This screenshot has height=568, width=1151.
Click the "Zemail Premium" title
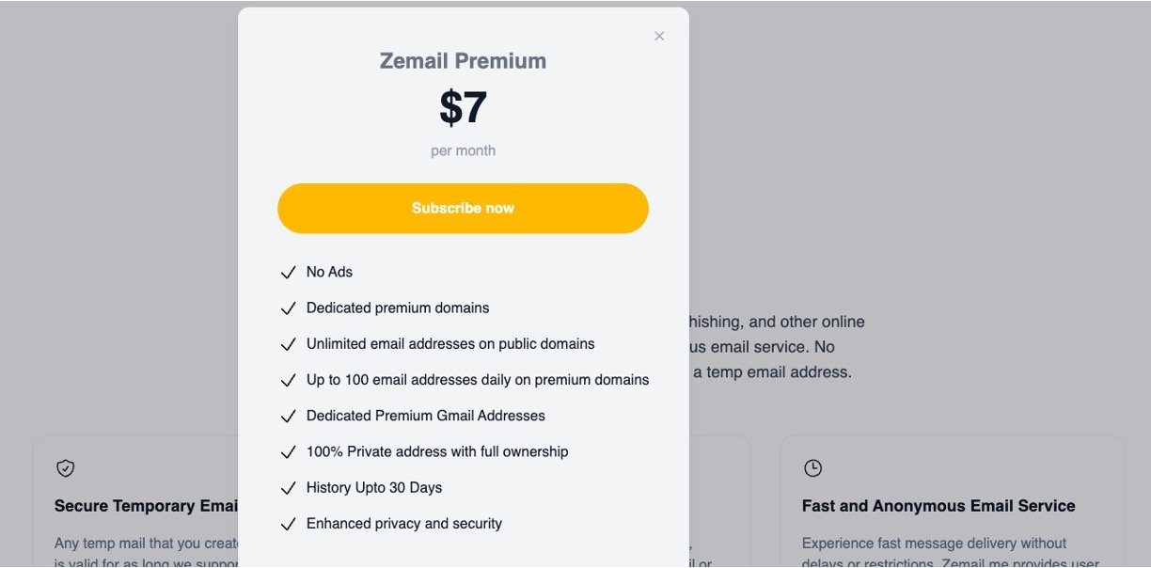click(x=463, y=60)
